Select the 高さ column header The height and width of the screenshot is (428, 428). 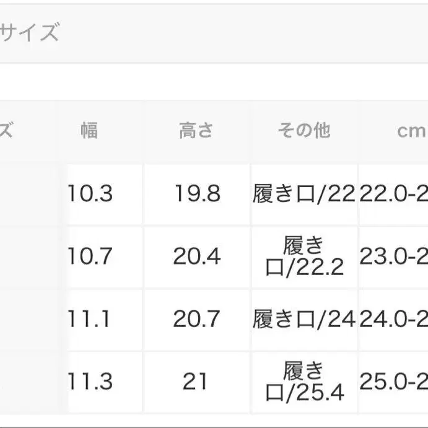pyautogui.click(x=196, y=131)
